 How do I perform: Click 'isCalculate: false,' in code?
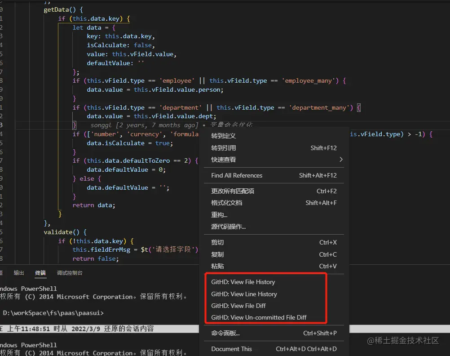[121, 45]
